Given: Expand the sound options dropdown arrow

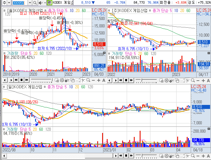Looking at the screenshot, I should [x=45, y=2].
